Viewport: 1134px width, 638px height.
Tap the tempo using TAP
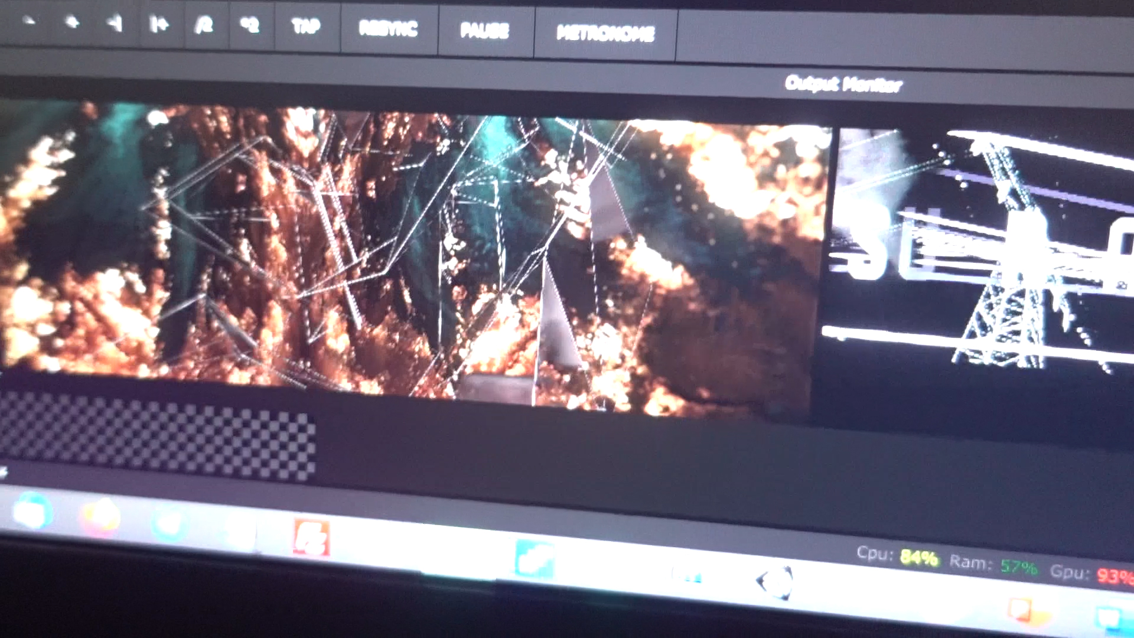306,27
